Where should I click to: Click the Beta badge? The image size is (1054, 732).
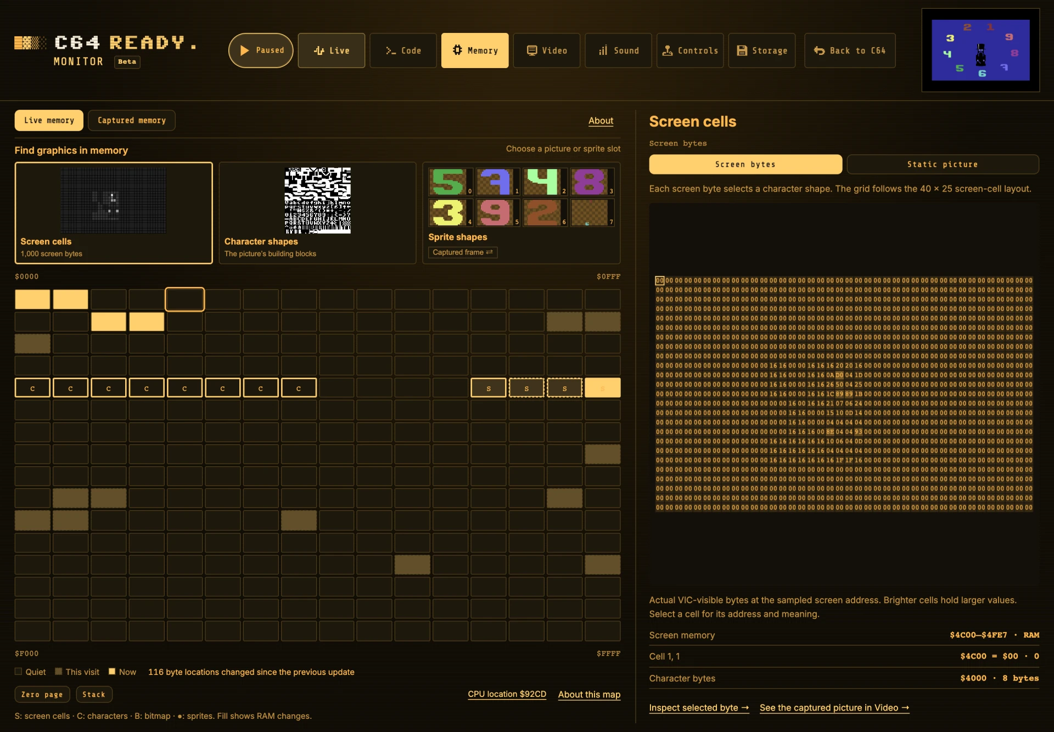tap(127, 61)
